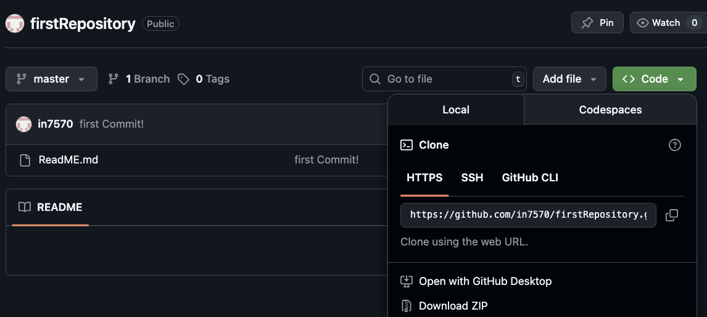Focus the Go to file search field
This screenshot has height=317, width=707.
point(444,79)
